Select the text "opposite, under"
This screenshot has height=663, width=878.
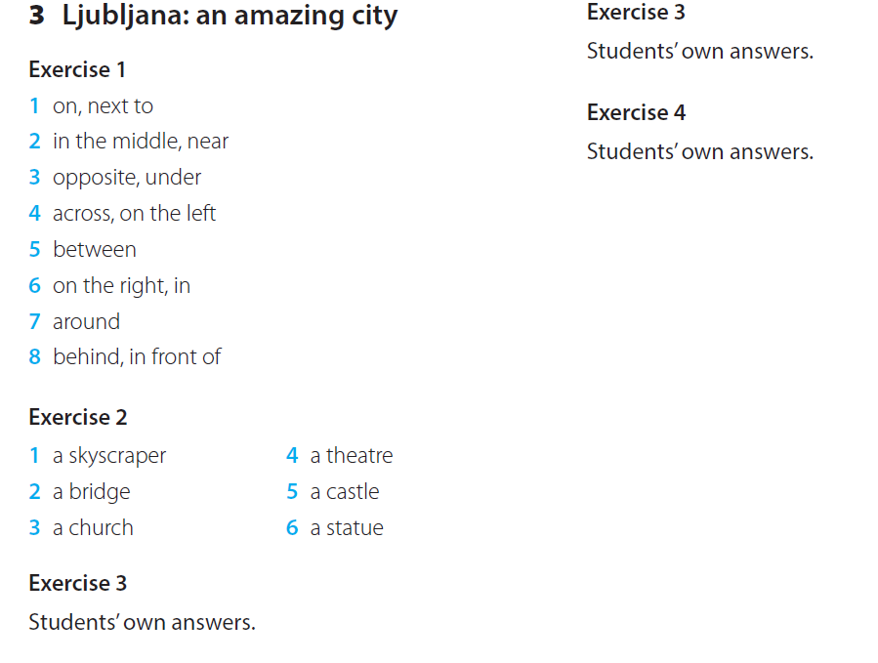tap(127, 178)
